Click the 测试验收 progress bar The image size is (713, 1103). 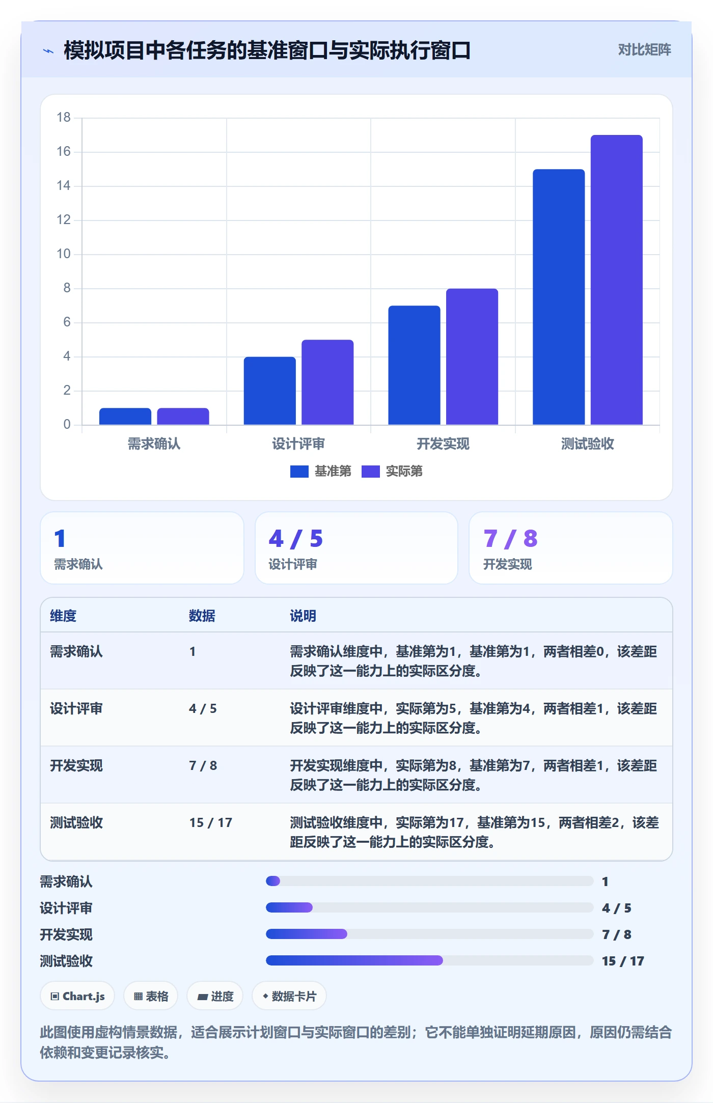tap(429, 960)
